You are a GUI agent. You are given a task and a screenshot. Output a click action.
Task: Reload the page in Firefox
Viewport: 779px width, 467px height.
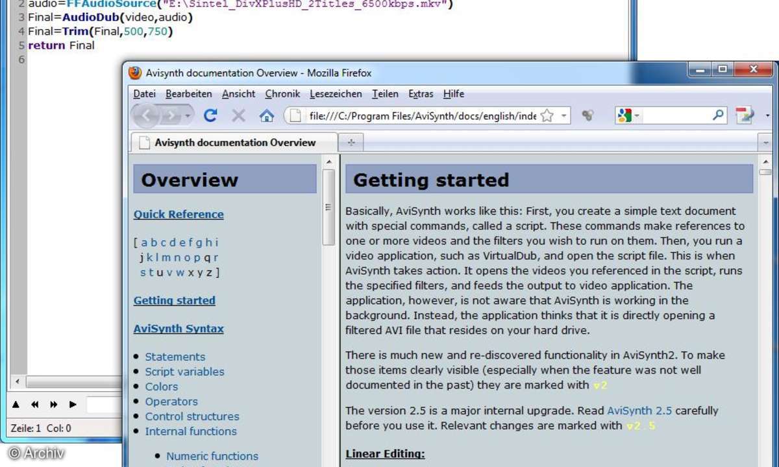tap(210, 115)
